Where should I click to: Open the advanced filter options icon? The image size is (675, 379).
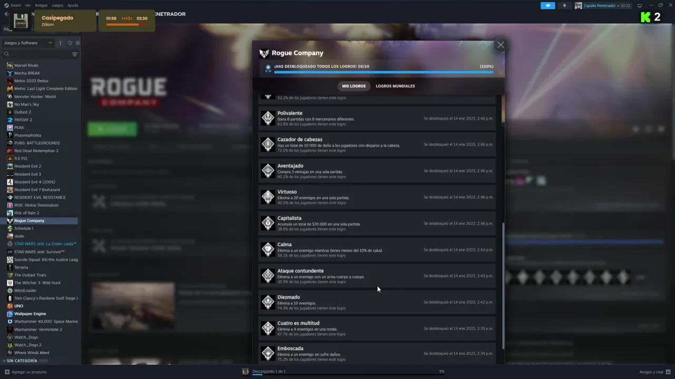pyautogui.click(x=74, y=54)
